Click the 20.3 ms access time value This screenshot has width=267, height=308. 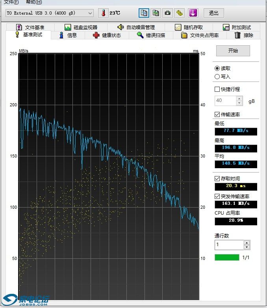236,187
